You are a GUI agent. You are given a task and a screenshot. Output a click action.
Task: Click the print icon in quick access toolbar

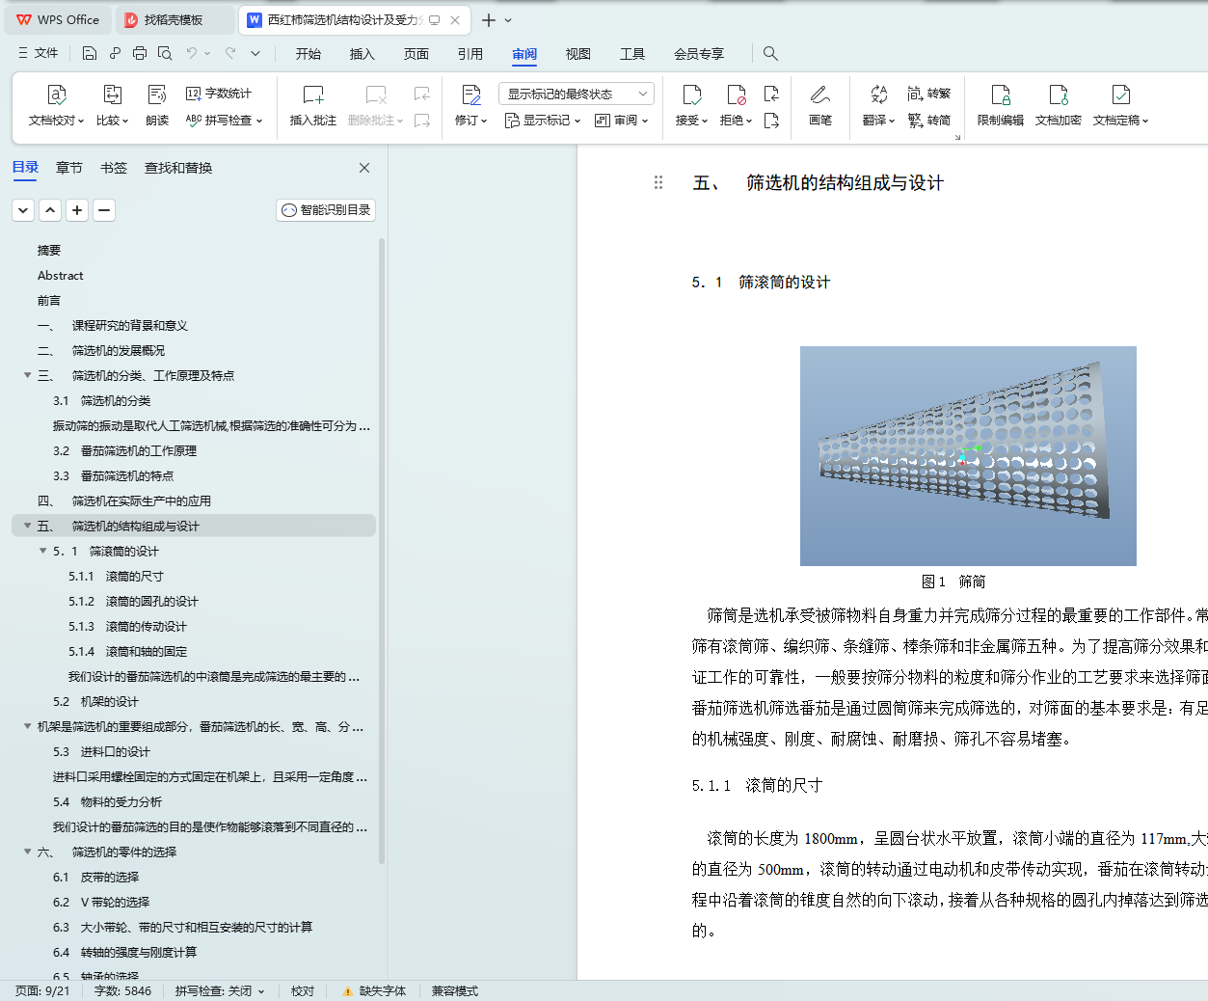140,53
